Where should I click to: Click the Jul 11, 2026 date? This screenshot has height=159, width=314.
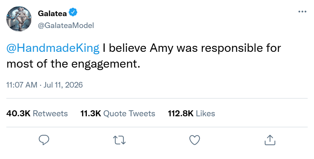click(63, 85)
